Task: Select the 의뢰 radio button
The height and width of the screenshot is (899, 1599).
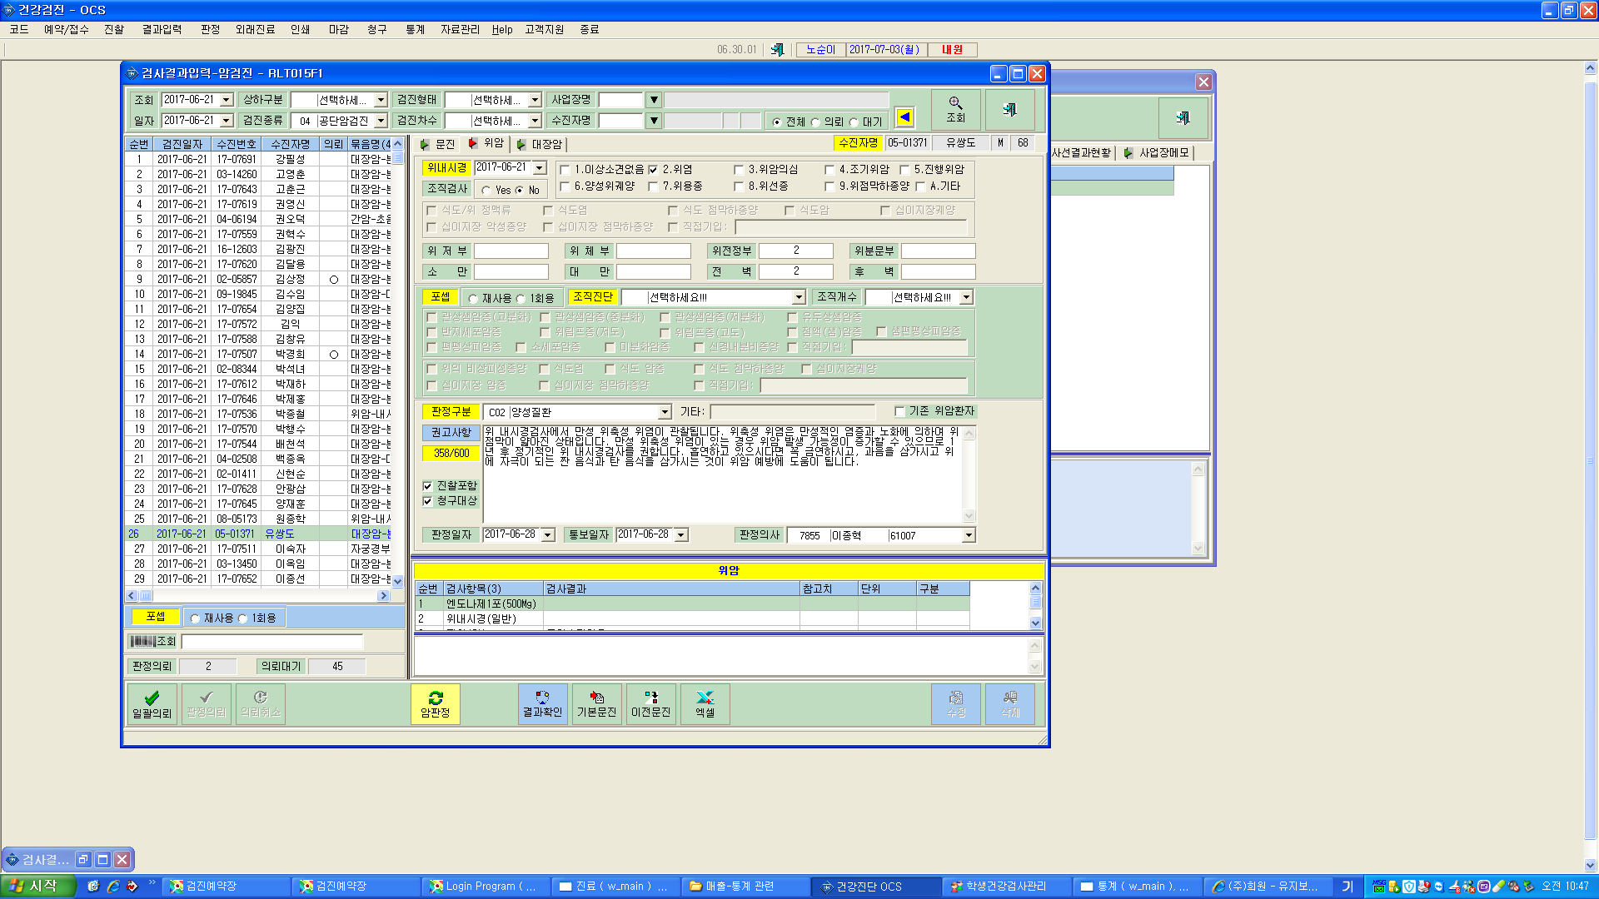Action: click(x=815, y=122)
